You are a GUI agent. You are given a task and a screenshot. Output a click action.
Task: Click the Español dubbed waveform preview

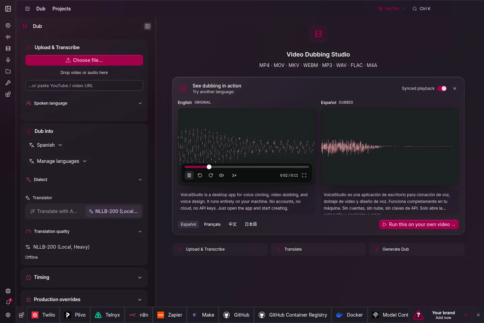(x=390, y=147)
